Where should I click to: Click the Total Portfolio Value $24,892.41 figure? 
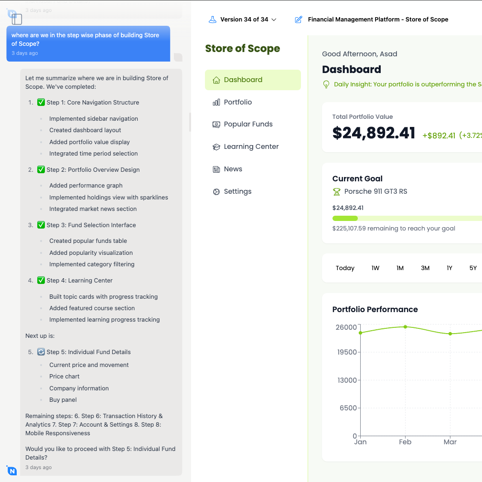coord(374,134)
